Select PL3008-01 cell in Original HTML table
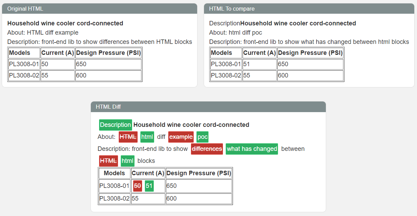 (24, 64)
